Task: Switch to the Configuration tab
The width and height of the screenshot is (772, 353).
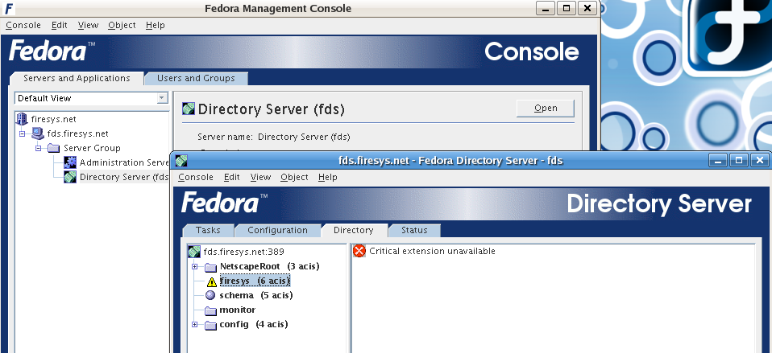Action: (x=278, y=230)
